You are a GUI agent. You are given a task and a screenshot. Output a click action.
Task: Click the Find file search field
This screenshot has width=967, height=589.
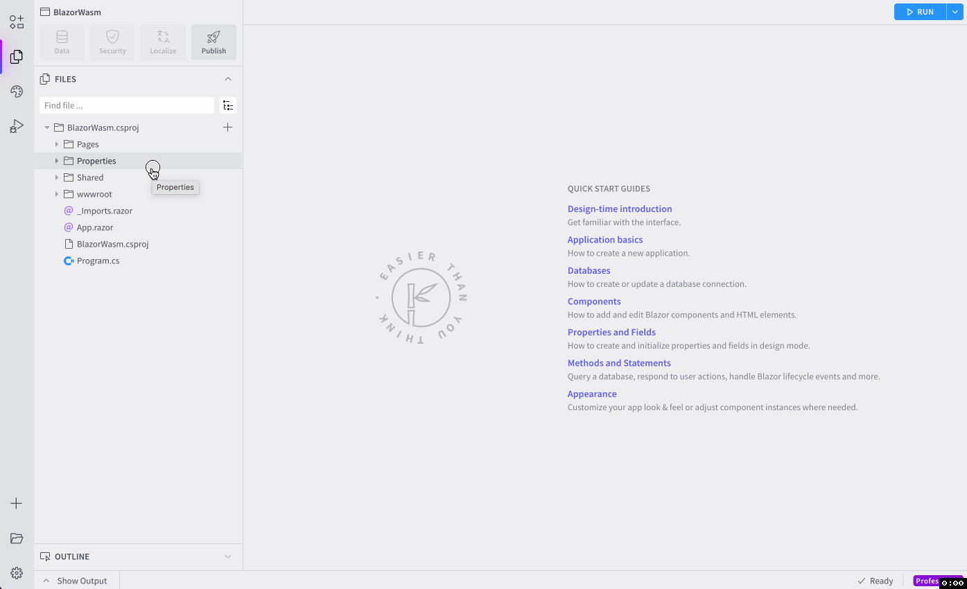pos(127,105)
